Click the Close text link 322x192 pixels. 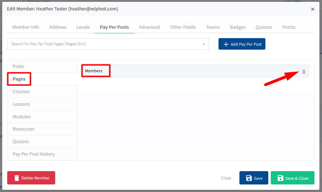(x=226, y=178)
